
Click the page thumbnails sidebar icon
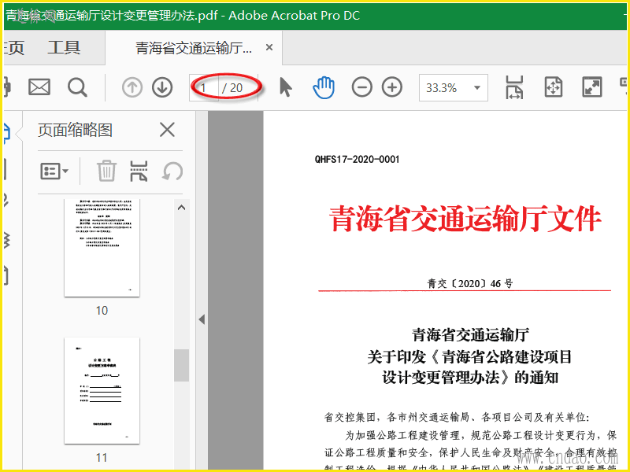tap(6, 133)
